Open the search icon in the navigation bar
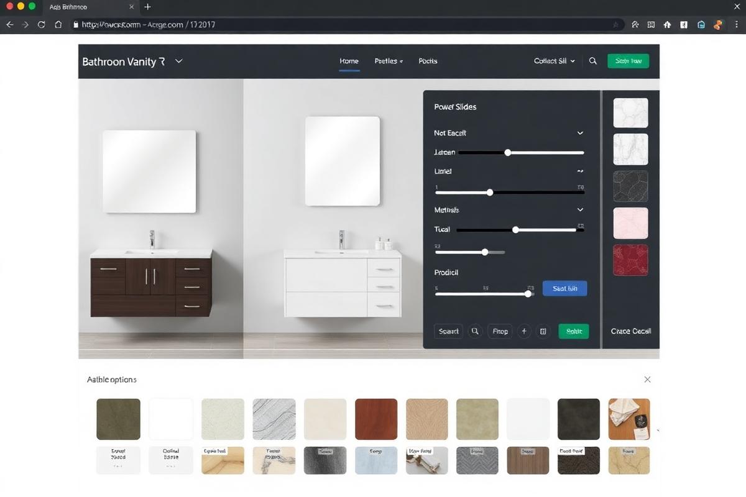The height and width of the screenshot is (497, 746). (592, 61)
